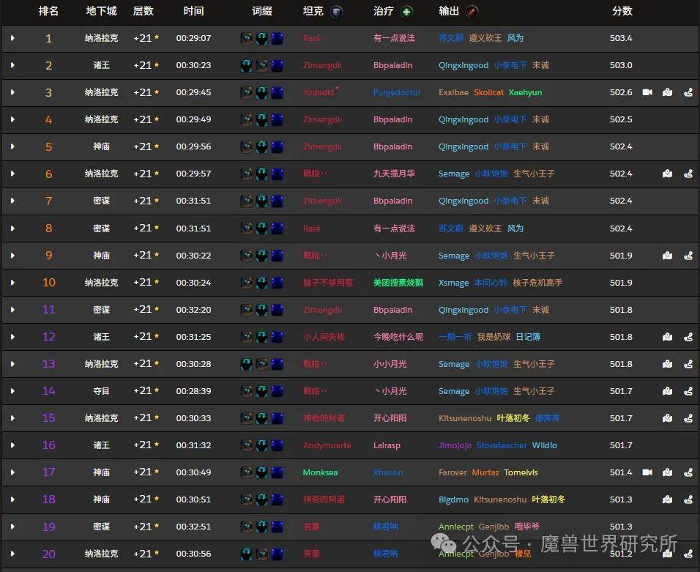Open healer Xhanon's profile
Image resolution: width=700 pixels, height=572 pixels.
point(388,472)
